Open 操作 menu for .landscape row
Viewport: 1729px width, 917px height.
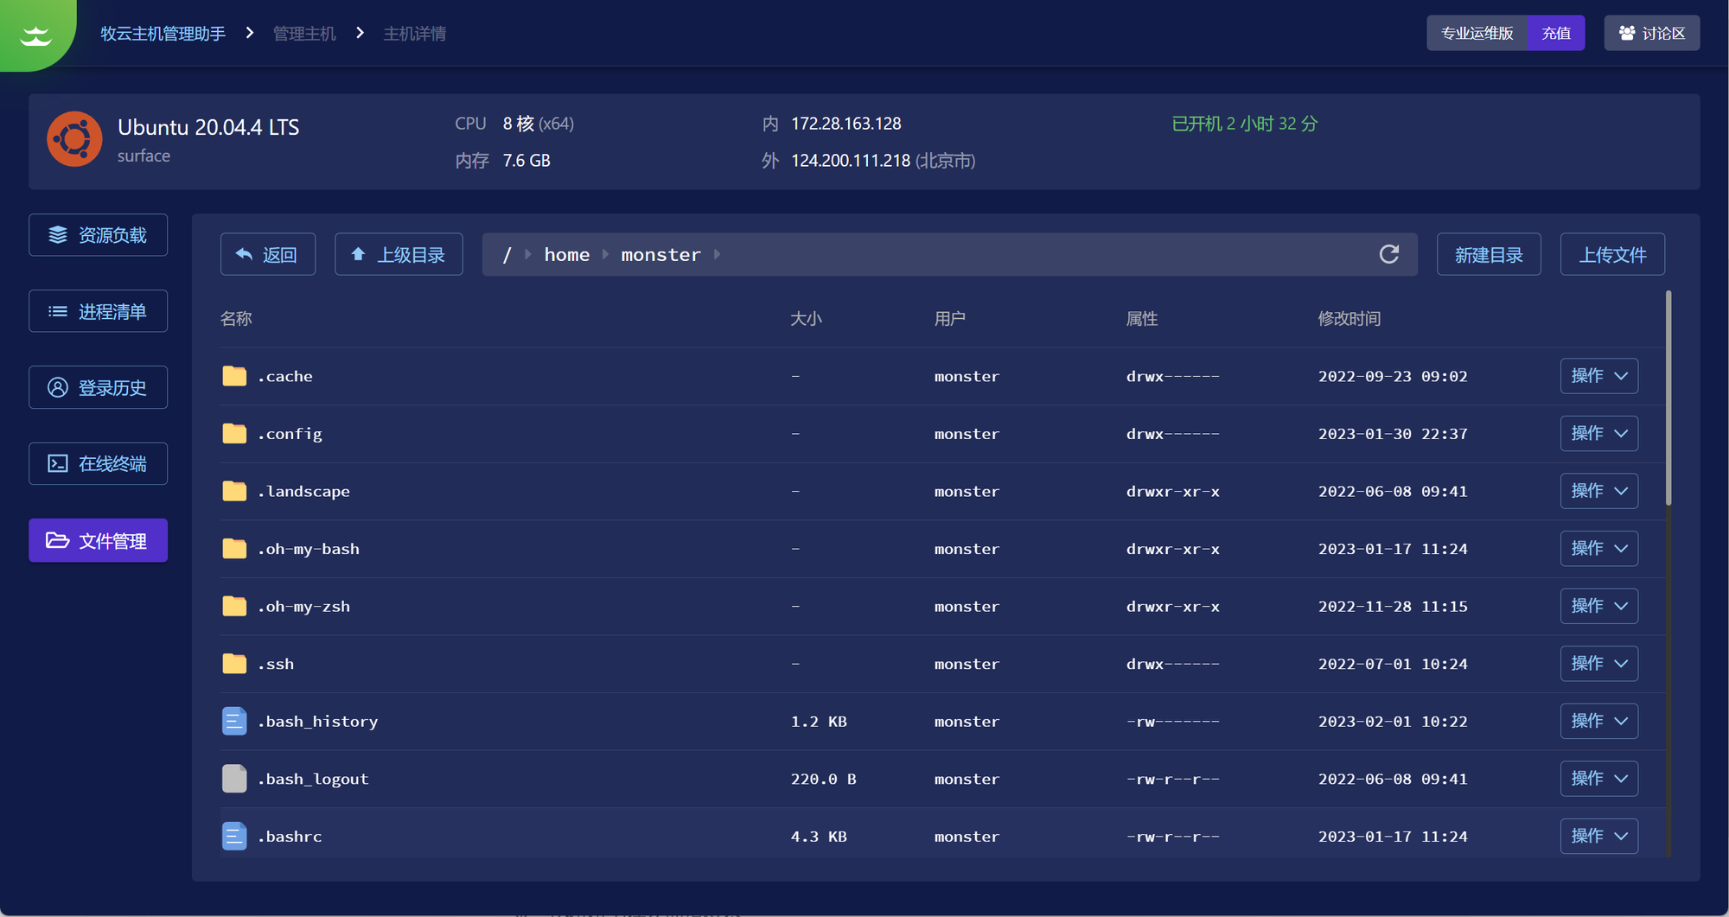coord(1598,491)
